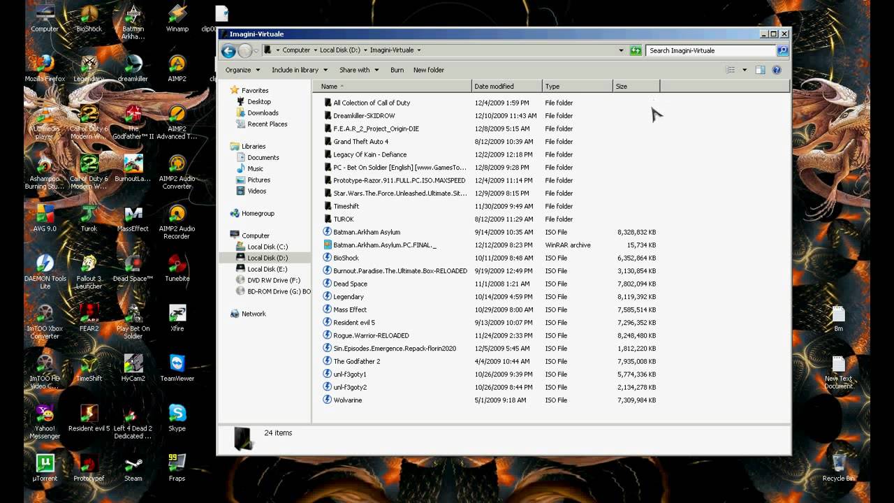Expand the Computer breadcrumb arrow
Screen dimensions: 894x503
tap(315, 50)
